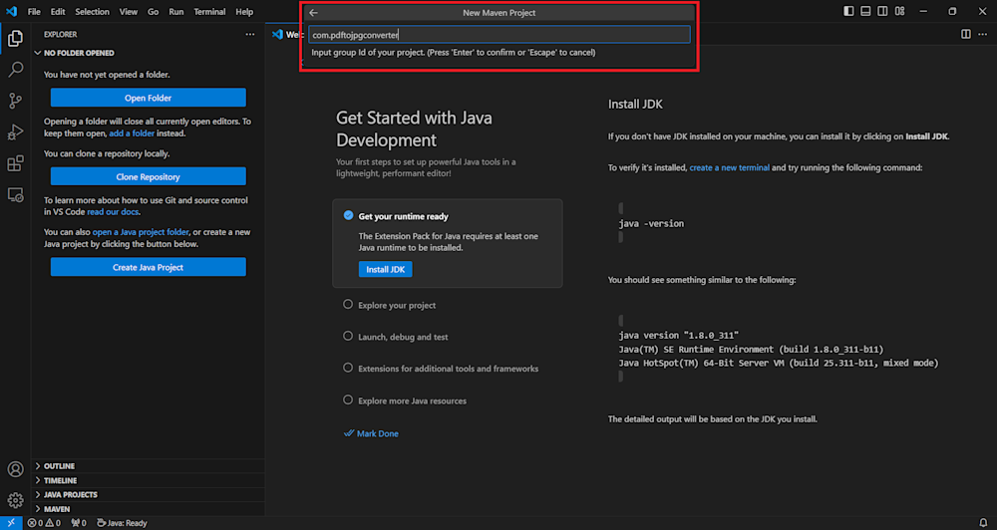Screen dimensions: 997x530
Task: Click the Install JDK heading
Action: tap(635, 105)
